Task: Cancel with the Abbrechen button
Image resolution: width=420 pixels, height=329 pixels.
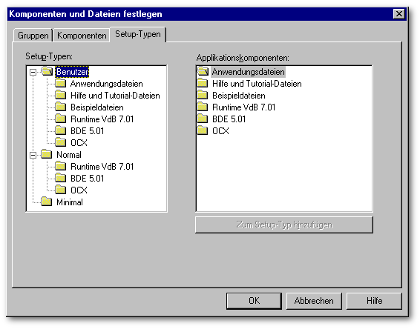Action: pos(314,301)
